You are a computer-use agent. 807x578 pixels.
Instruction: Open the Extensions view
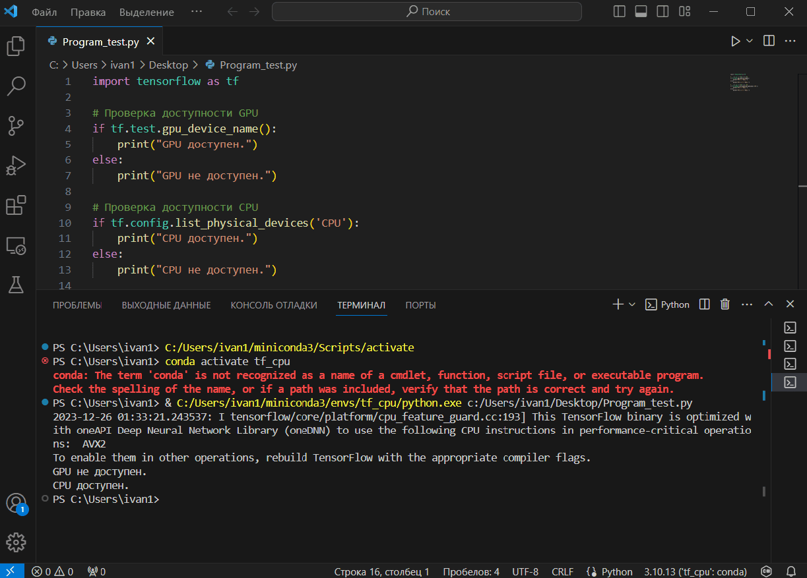[16, 206]
